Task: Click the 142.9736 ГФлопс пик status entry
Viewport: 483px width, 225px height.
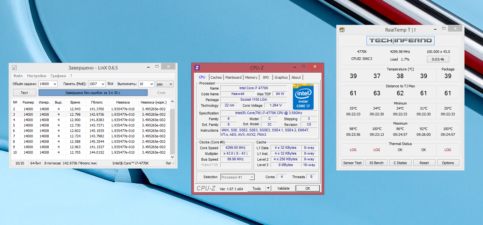Action: 79,163
